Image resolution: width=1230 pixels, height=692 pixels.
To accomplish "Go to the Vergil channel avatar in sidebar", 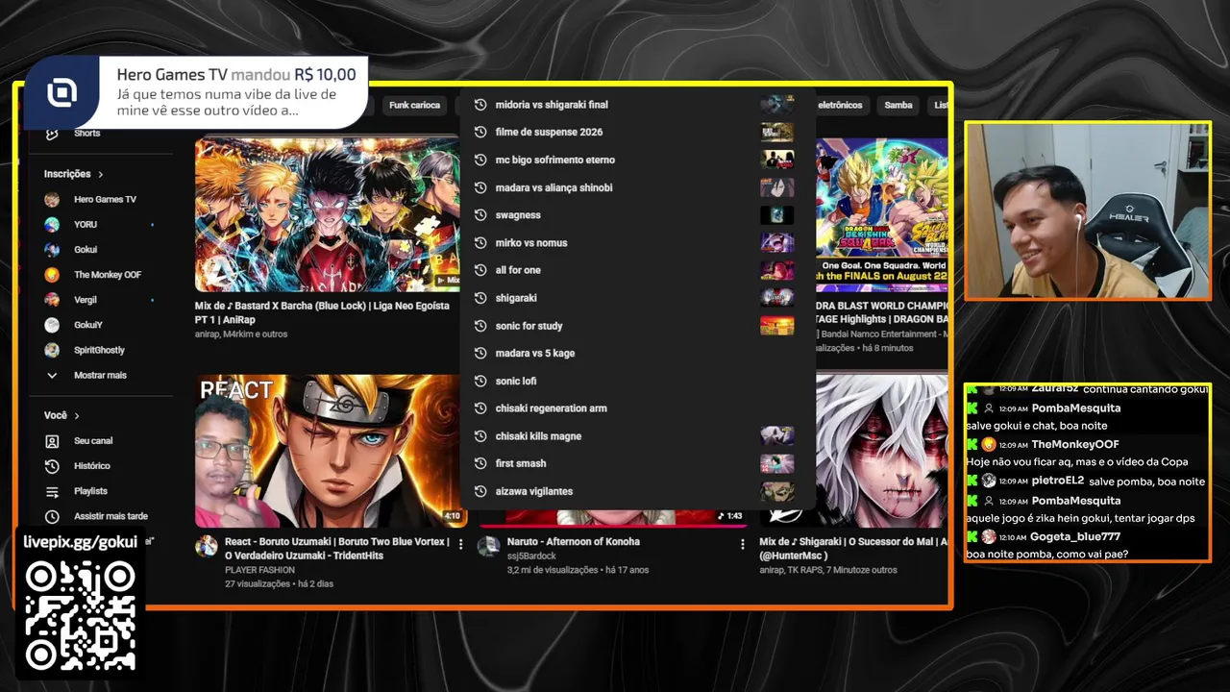I will [x=52, y=300].
